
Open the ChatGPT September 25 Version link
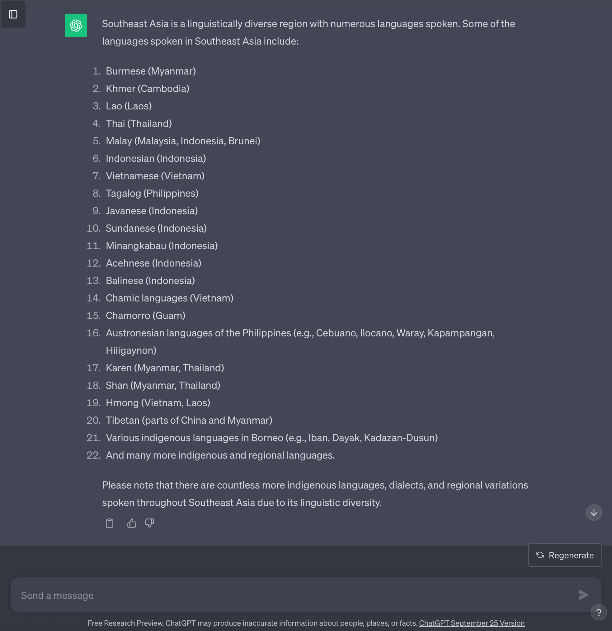click(x=472, y=623)
